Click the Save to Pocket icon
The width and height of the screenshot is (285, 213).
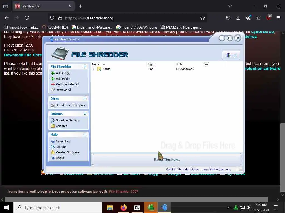click(228, 18)
